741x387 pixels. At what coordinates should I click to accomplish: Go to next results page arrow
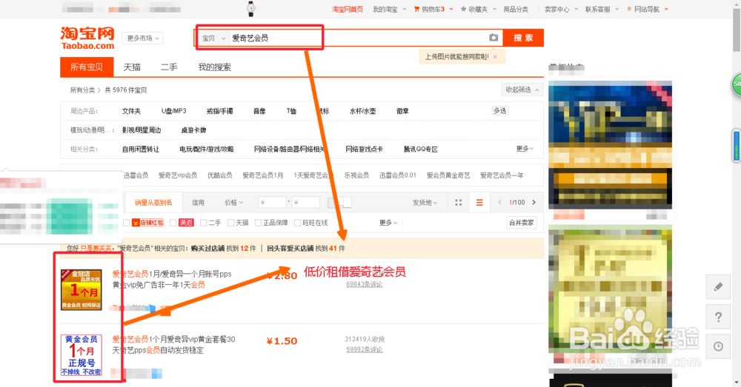point(534,203)
